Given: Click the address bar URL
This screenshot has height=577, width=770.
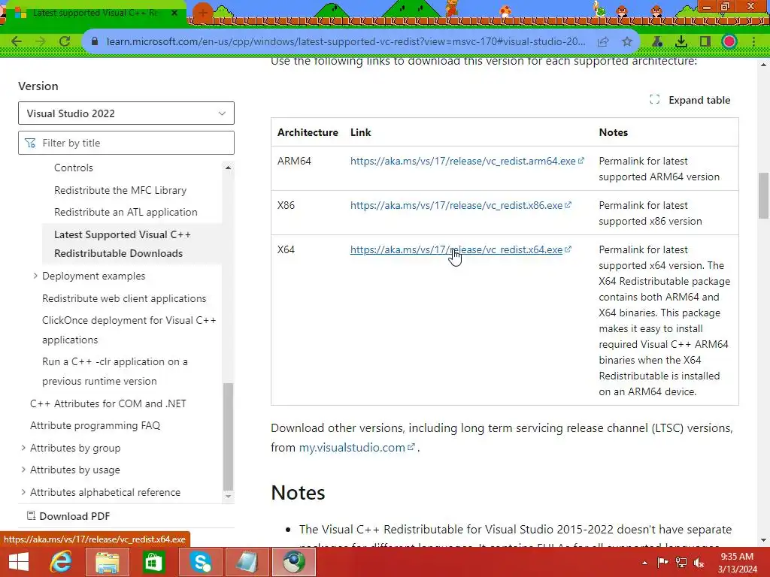Looking at the screenshot, I should (x=346, y=42).
